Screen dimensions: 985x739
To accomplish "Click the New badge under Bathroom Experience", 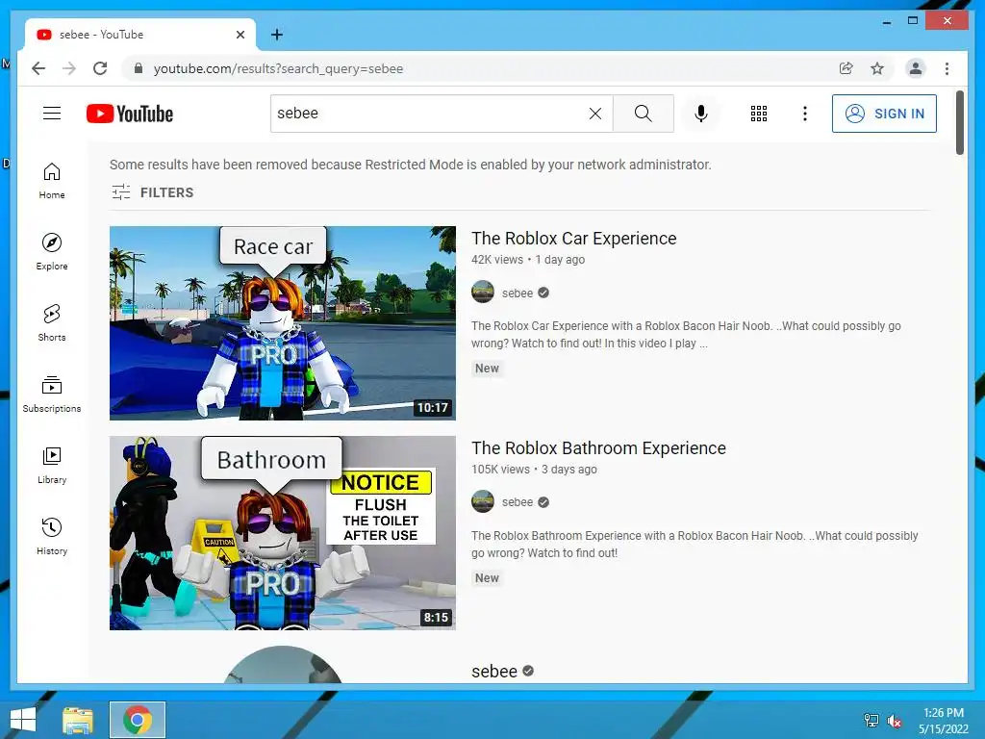I will [487, 578].
